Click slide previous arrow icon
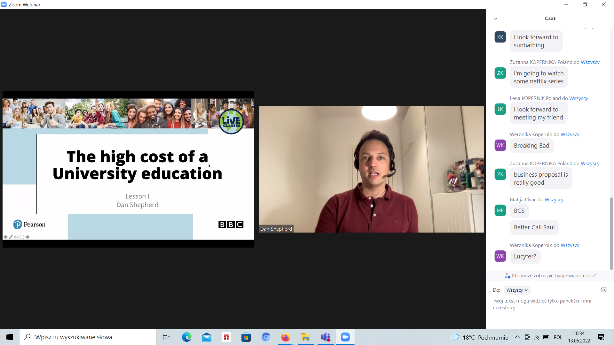This screenshot has width=614, height=345. coord(5,237)
